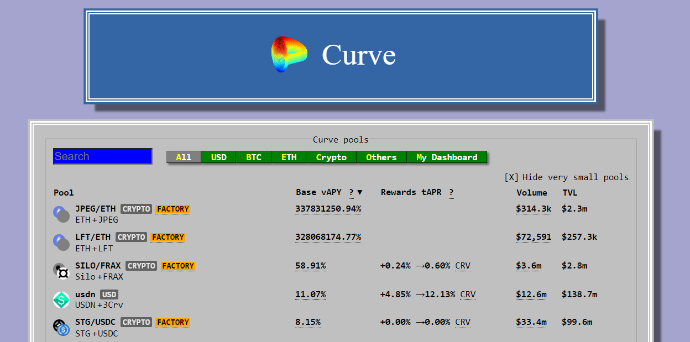Screen dimensions: 690x342
Task: Click the 58.91% vAPY value
Action: click(311, 266)
